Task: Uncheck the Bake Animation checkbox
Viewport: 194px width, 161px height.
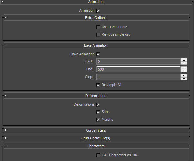Action: [98, 54]
